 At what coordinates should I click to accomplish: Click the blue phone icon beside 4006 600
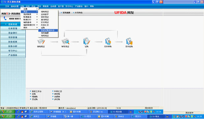coord(5,18)
